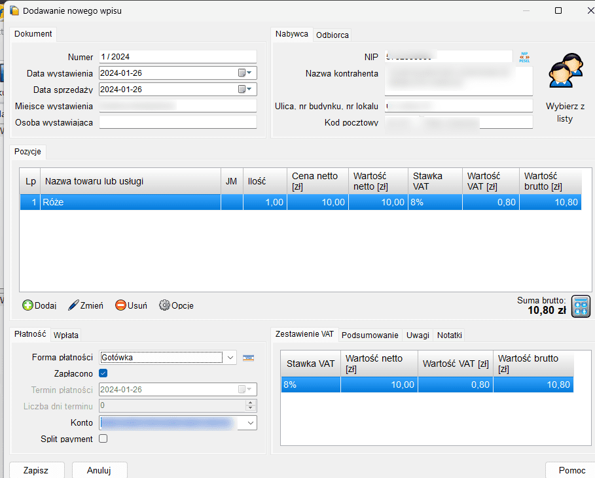Screen dimensions: 595x478
Task: Open Data sprzedaży date picker dropdown
Action: tap(245, 90)
